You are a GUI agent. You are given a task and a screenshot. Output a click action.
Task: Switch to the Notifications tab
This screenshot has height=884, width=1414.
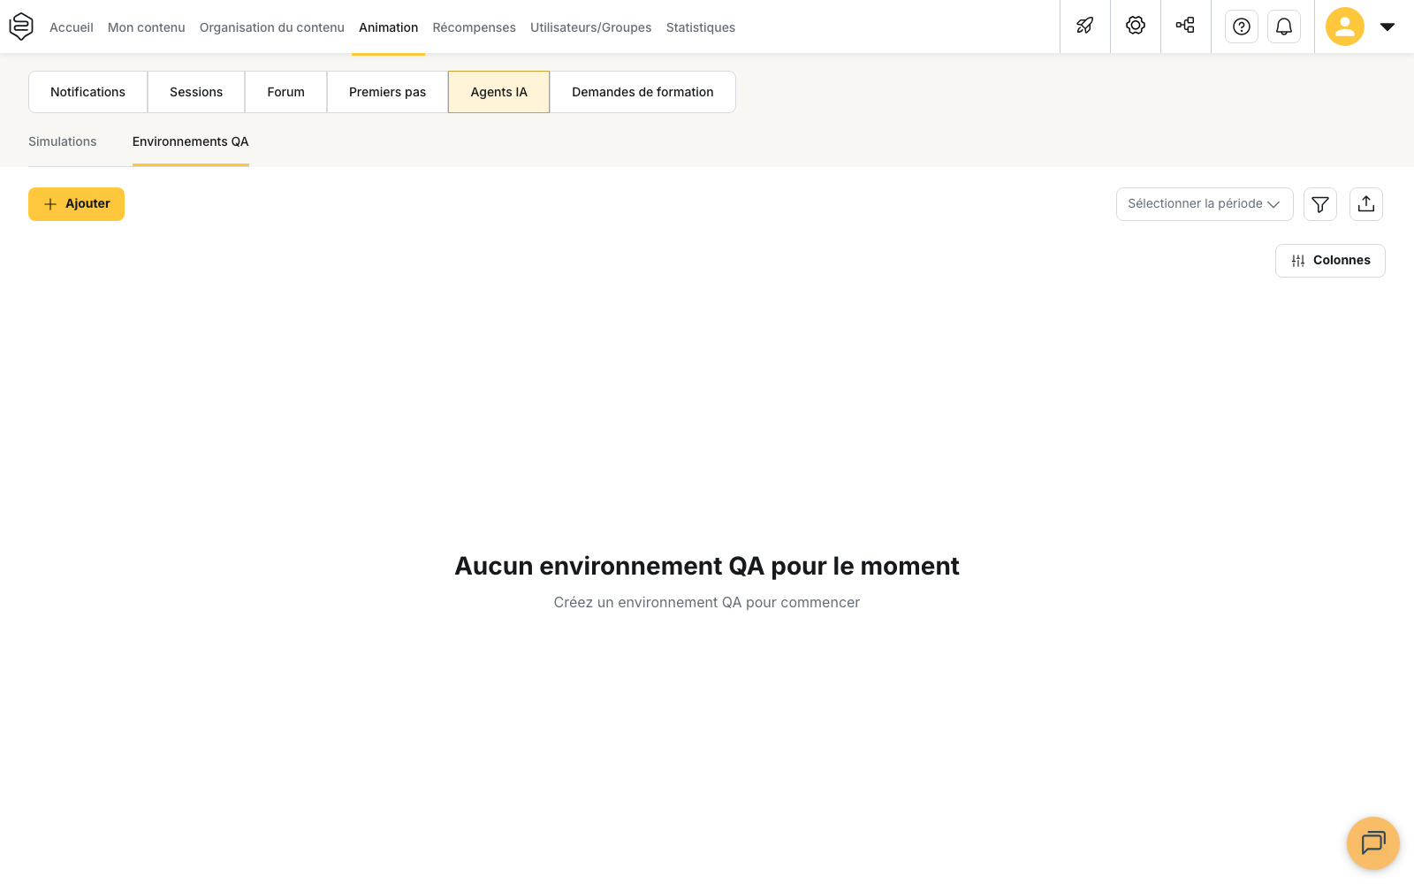click(x=88, y=92)
